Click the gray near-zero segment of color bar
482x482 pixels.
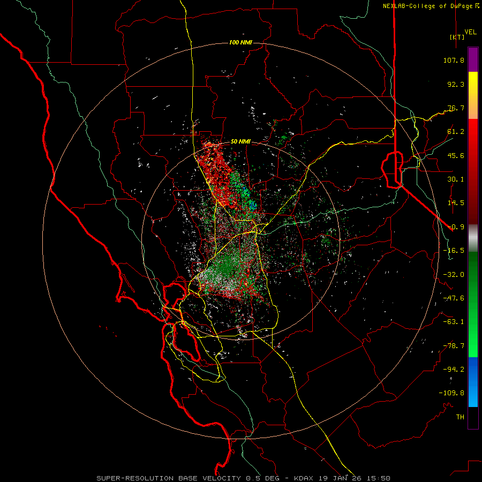click(473, 238)
